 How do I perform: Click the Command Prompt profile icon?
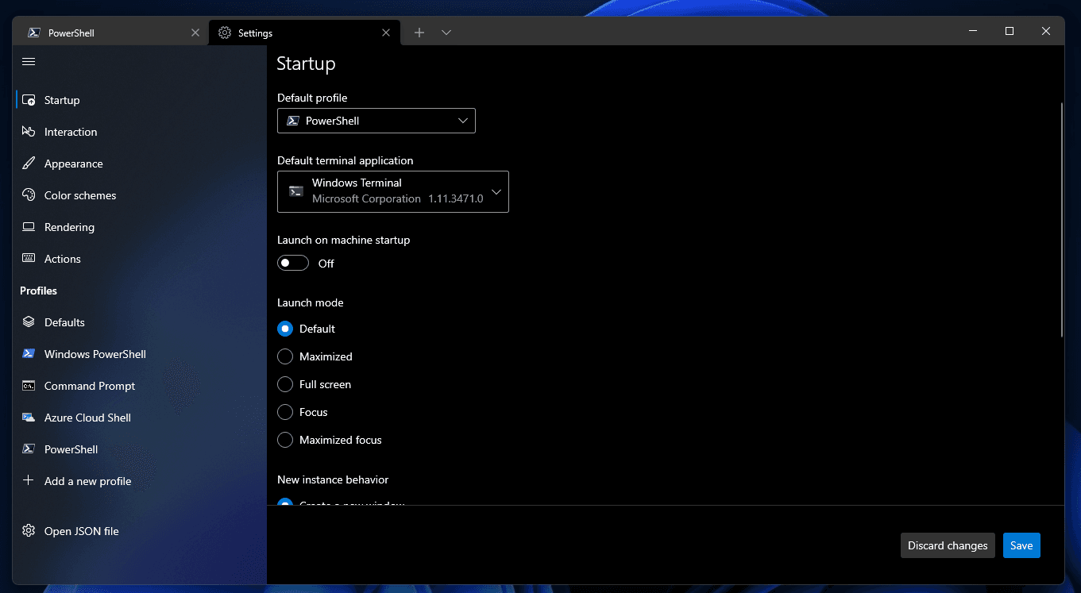tap(29, 386)
